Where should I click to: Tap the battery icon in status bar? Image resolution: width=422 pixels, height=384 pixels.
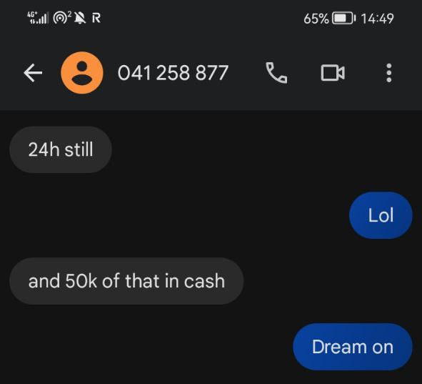click(x=343, y=19)
